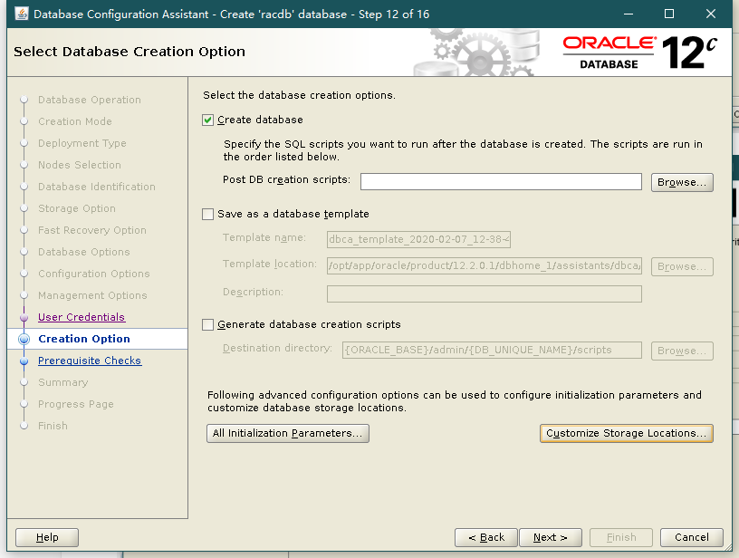Click the Prerequisite Checks step bullet

click(24, 361)
